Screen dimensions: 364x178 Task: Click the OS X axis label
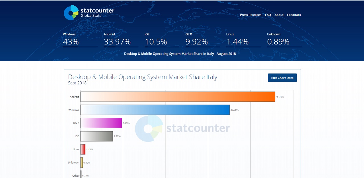76,123
